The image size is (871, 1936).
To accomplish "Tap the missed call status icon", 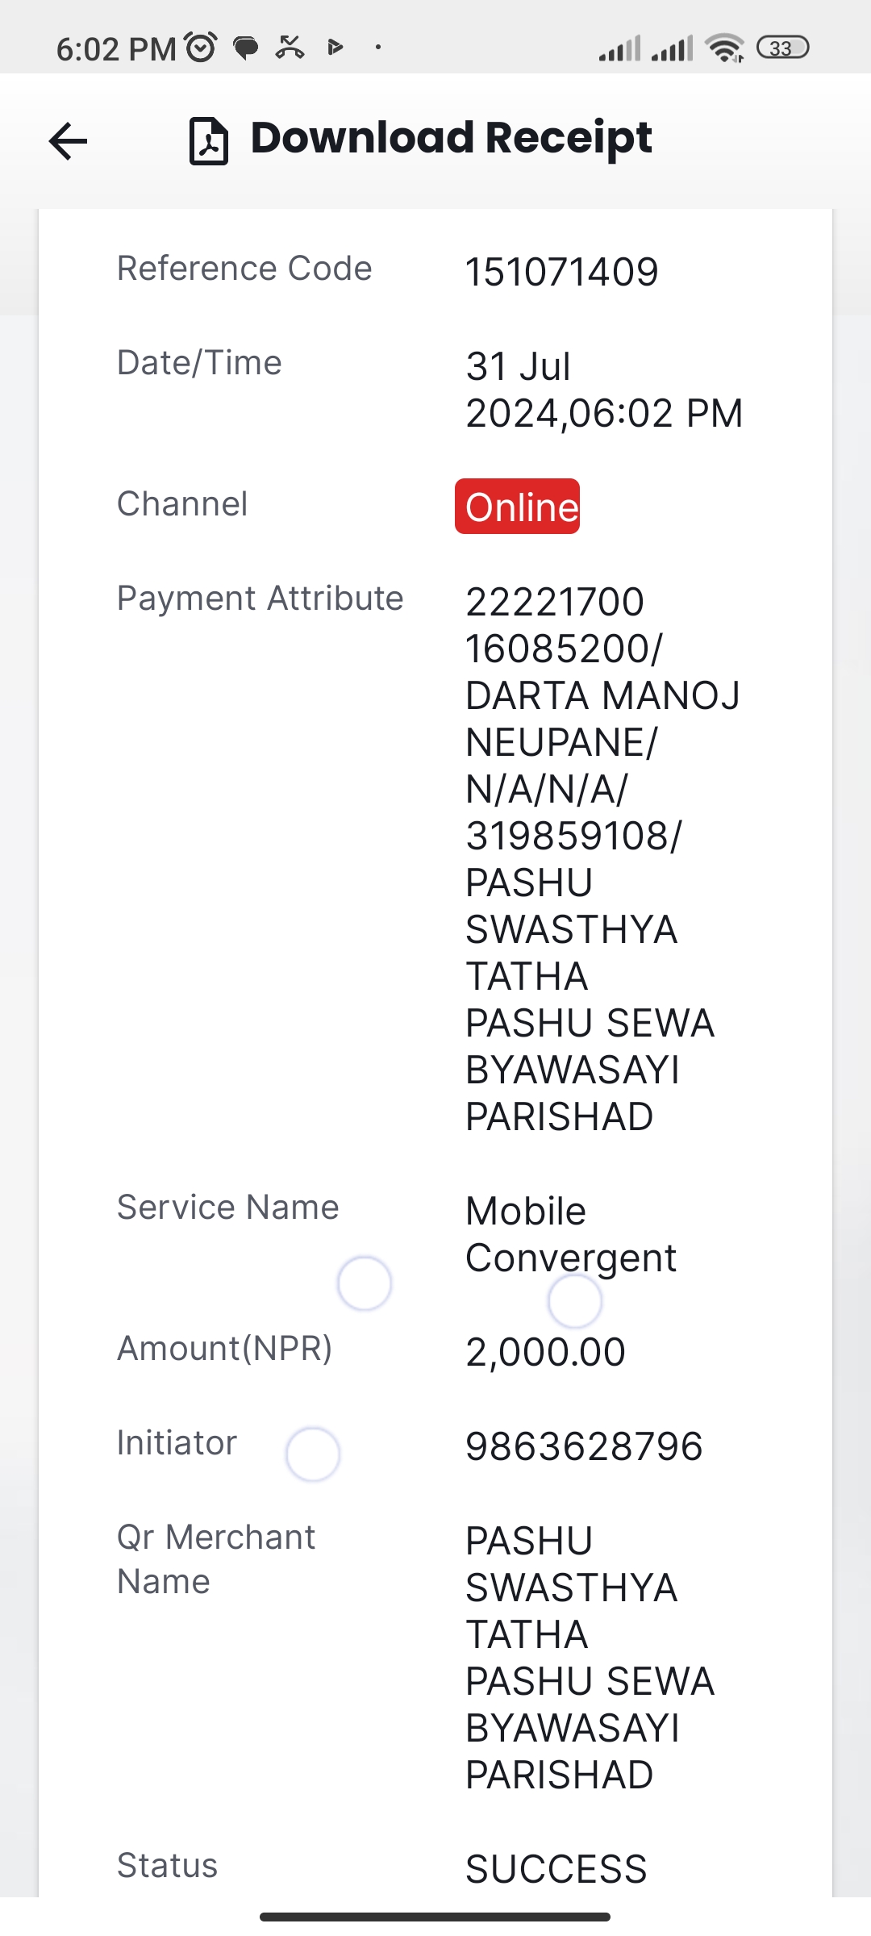I will (x=290, y=48).
